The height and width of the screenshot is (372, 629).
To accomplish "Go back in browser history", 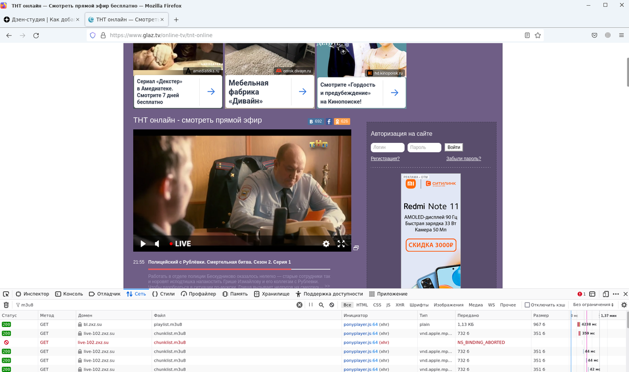I will pos(9,35).
